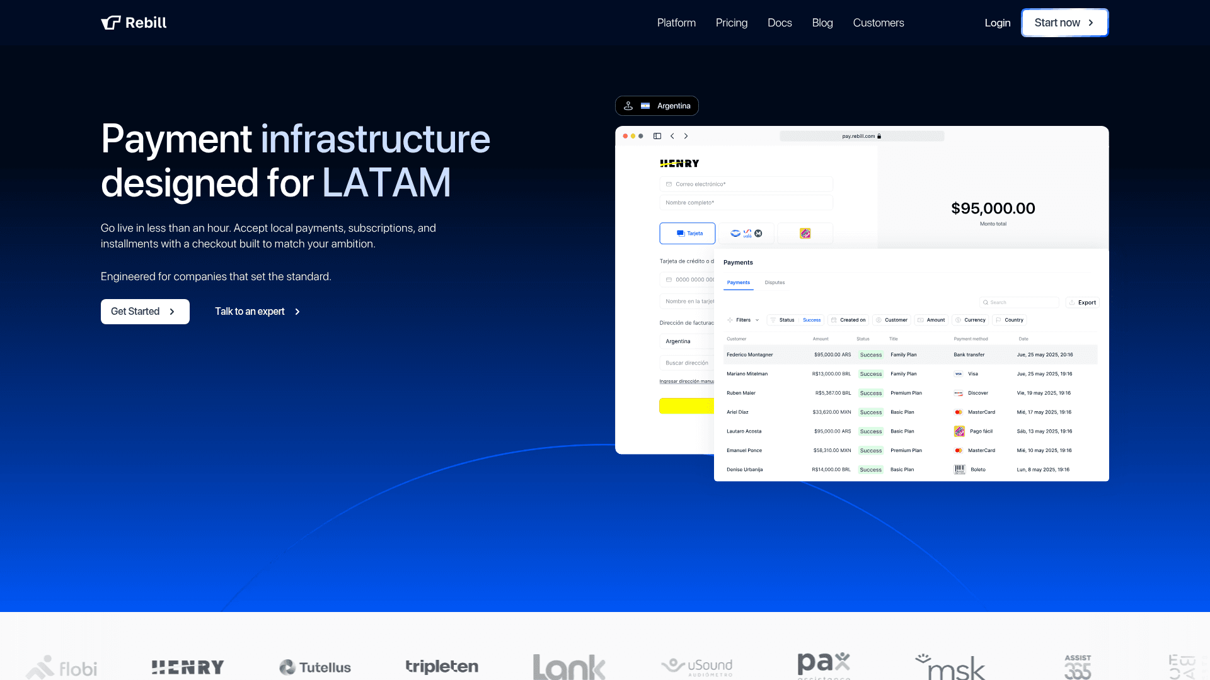Click the back arrow in mock browser
Viewport: 1210px width, 680px height.
coord(672,136)
